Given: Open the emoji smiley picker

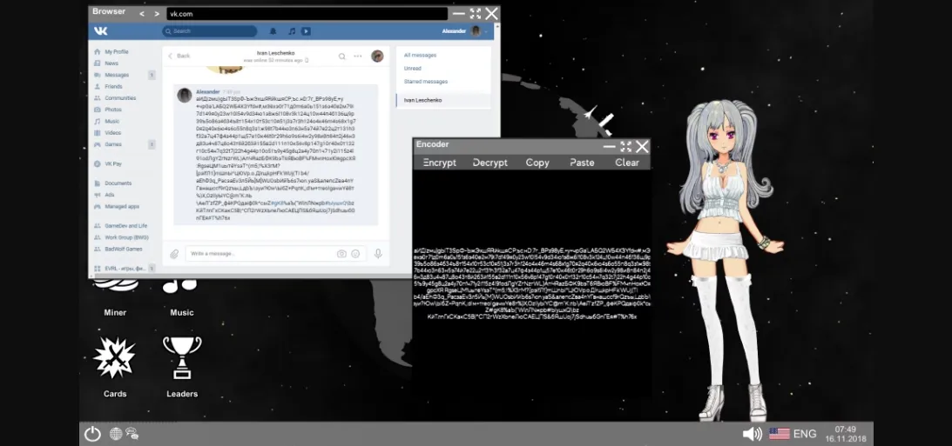Looking at the screenshot, I should [356, 254].
